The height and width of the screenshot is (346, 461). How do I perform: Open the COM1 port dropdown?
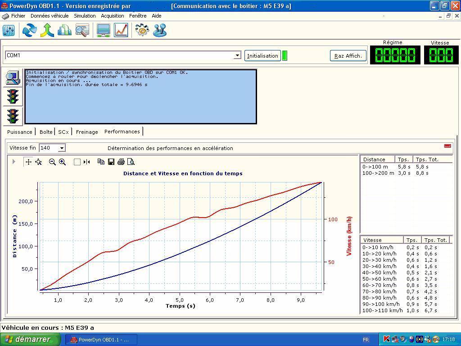click(x=237, y=55)
